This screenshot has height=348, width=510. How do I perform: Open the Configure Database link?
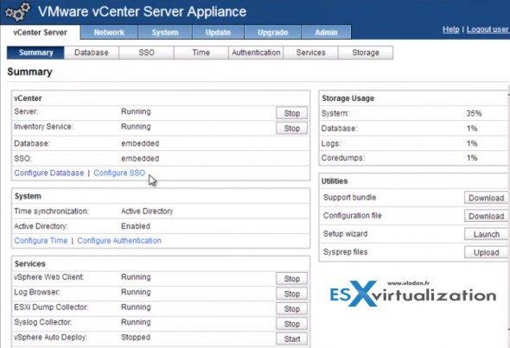tap(49, 173)
